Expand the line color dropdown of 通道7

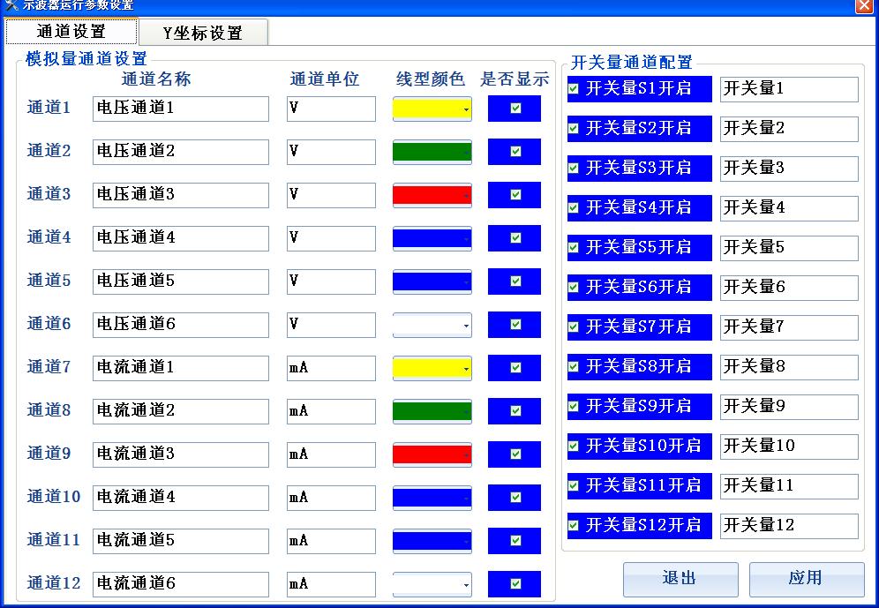click(x=465, y=367)
